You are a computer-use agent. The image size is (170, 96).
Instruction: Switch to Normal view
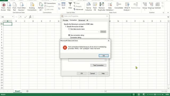[134, 94]
